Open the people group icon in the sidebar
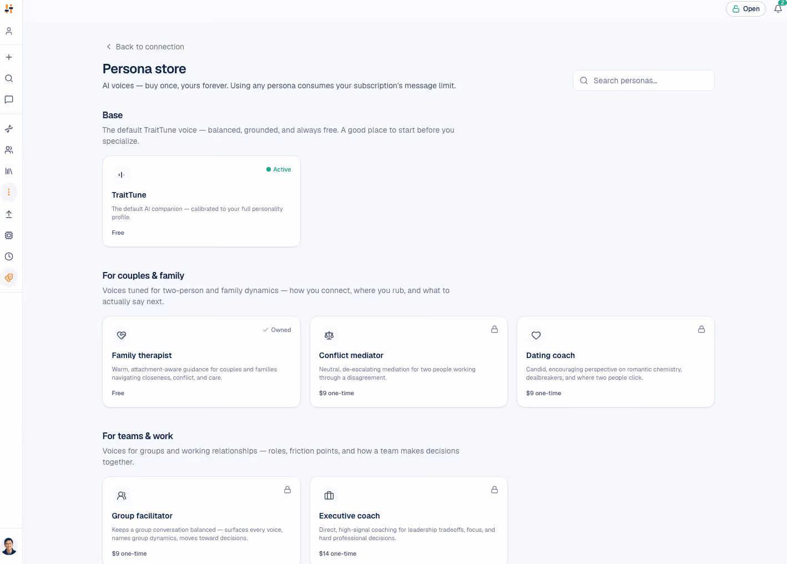Viewport: 787px width, 564px height. (x=9, y=150)
